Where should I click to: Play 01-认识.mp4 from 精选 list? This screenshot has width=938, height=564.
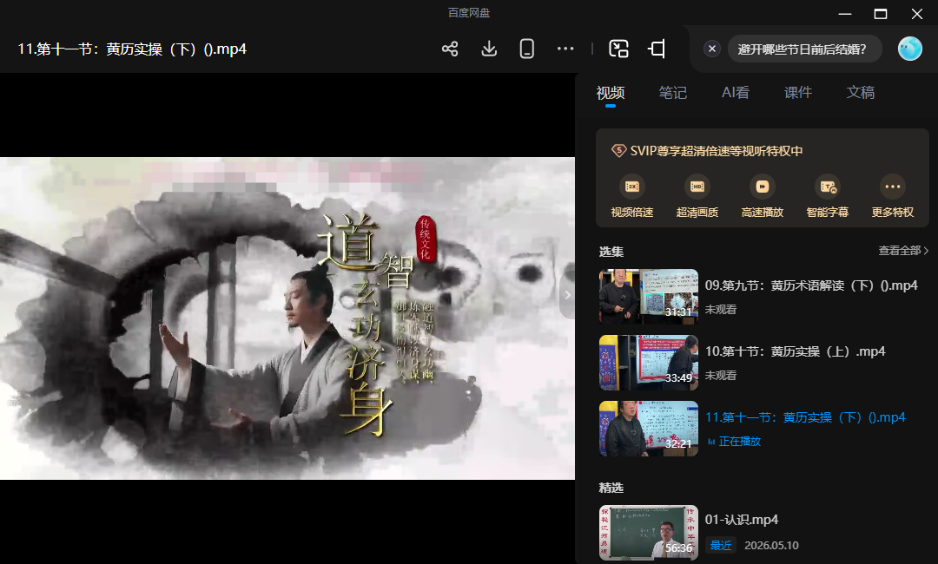point(741,520)
